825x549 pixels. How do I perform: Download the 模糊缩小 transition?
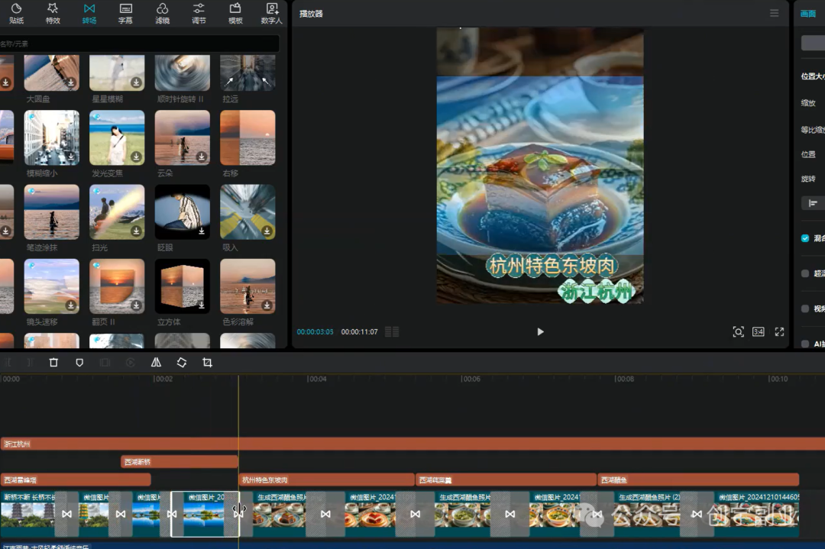tap(70, 157)
